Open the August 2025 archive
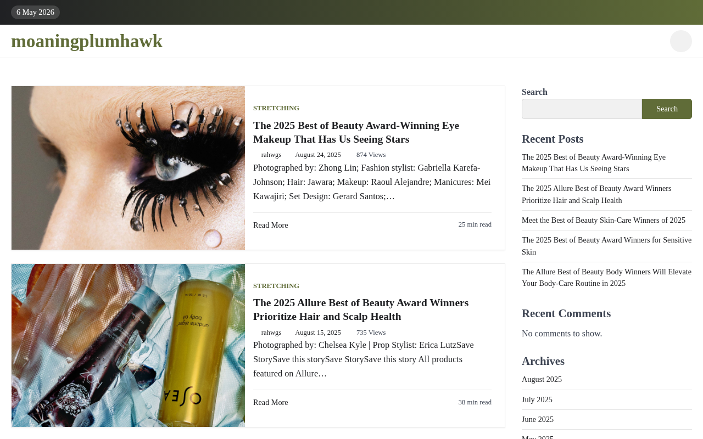703x439 pixels. point(542,379)
